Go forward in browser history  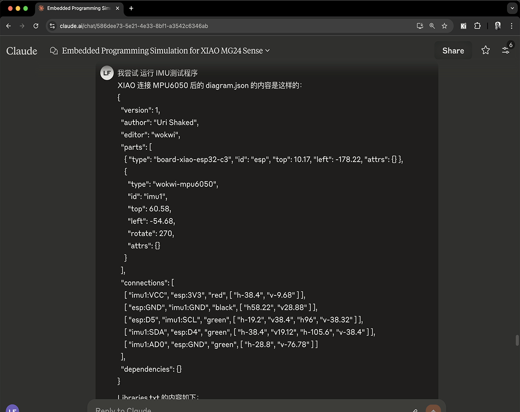click(x=22, y=26)
